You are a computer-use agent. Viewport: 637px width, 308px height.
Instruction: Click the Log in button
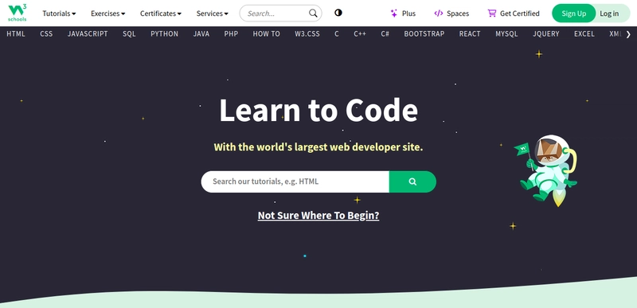click(x=609, y=14)
